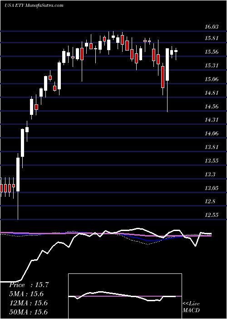The image size is (227, 319).
Task: Click the tall white candle with longest lower wick near 12.55
Action: [x=18, y=186]
